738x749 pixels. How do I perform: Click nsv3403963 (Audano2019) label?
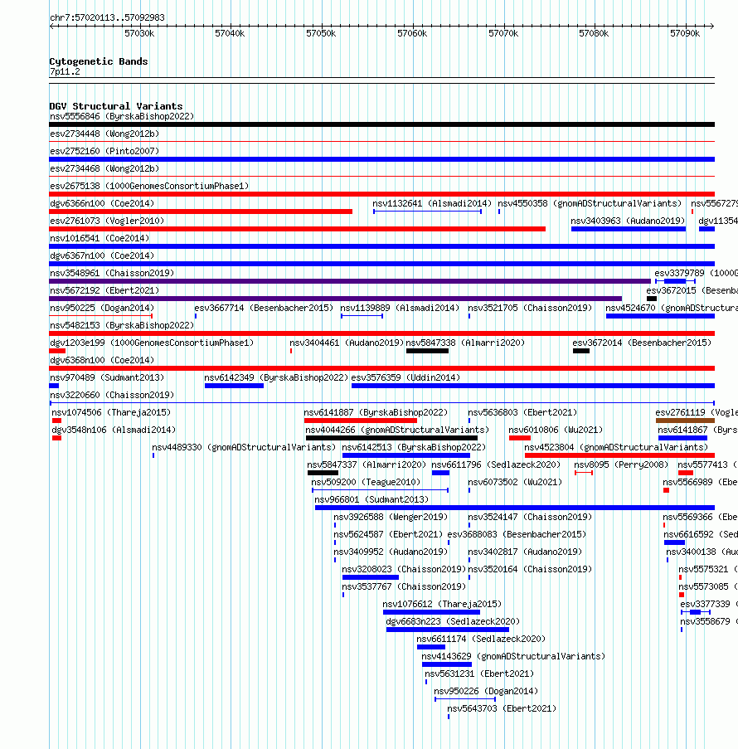pos(629,221)
